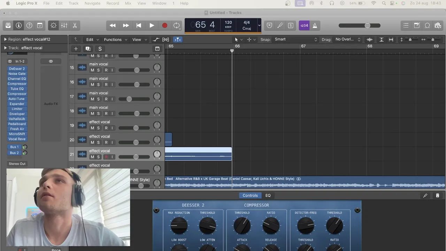Toggle the Catch playhead button
The image size is (446, 251).
pos(177,39)
